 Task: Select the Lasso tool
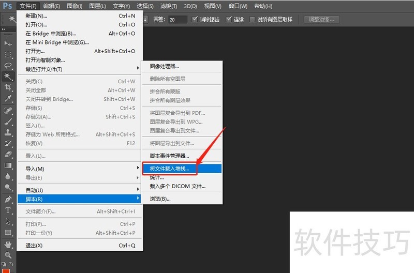pos(8,66)
